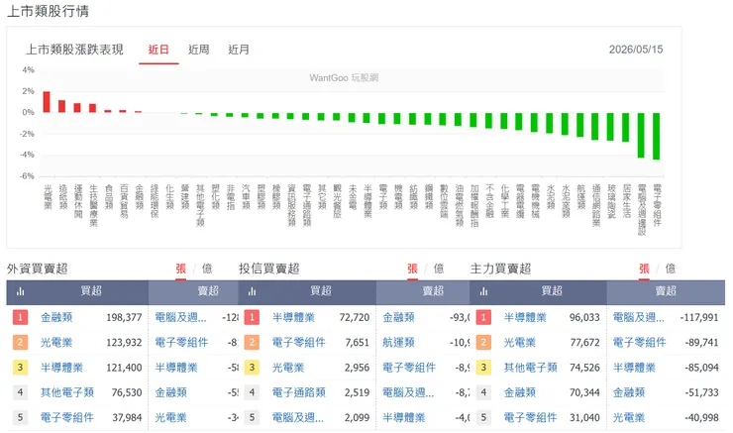Toggle 投信買賣超 units to 張
Viewport: 733px width, 433px height.
(412, 269)
